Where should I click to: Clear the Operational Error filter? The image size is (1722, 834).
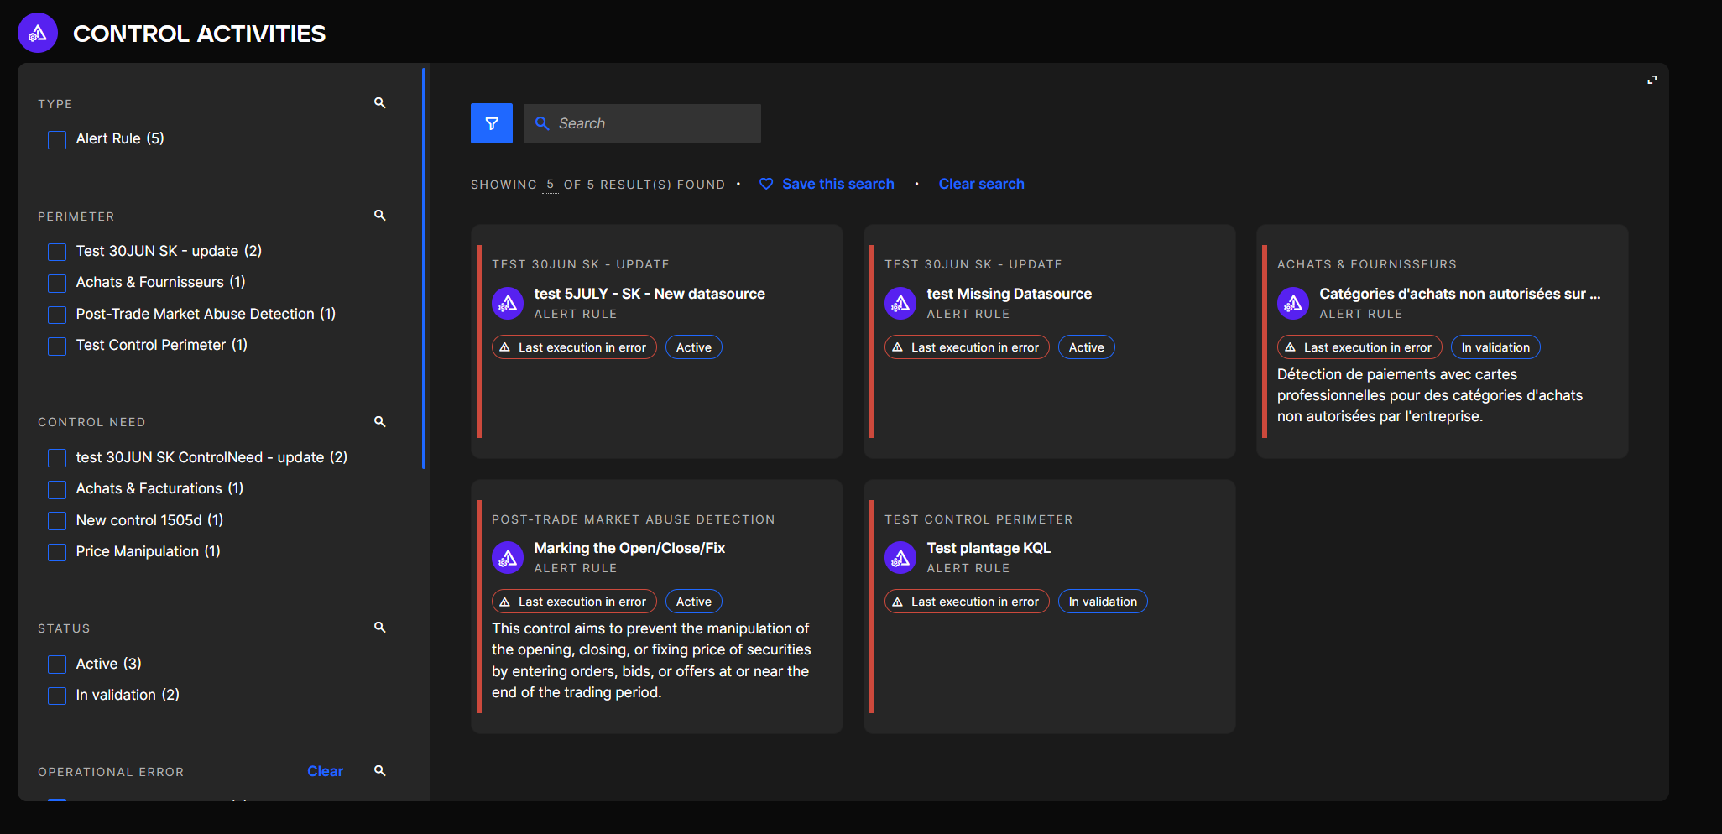click(325, 771)
